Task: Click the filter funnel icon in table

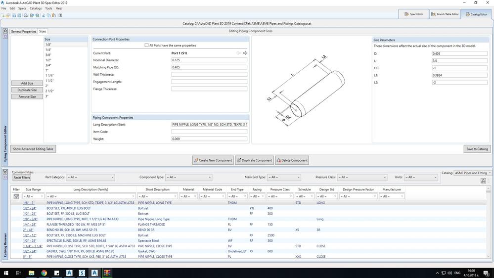Action: [x=16, y=196]
